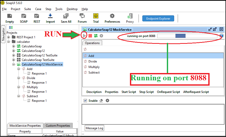Switch to Custom Properties tab
This screenshot has height=137, width=226.
pos(58,125)
